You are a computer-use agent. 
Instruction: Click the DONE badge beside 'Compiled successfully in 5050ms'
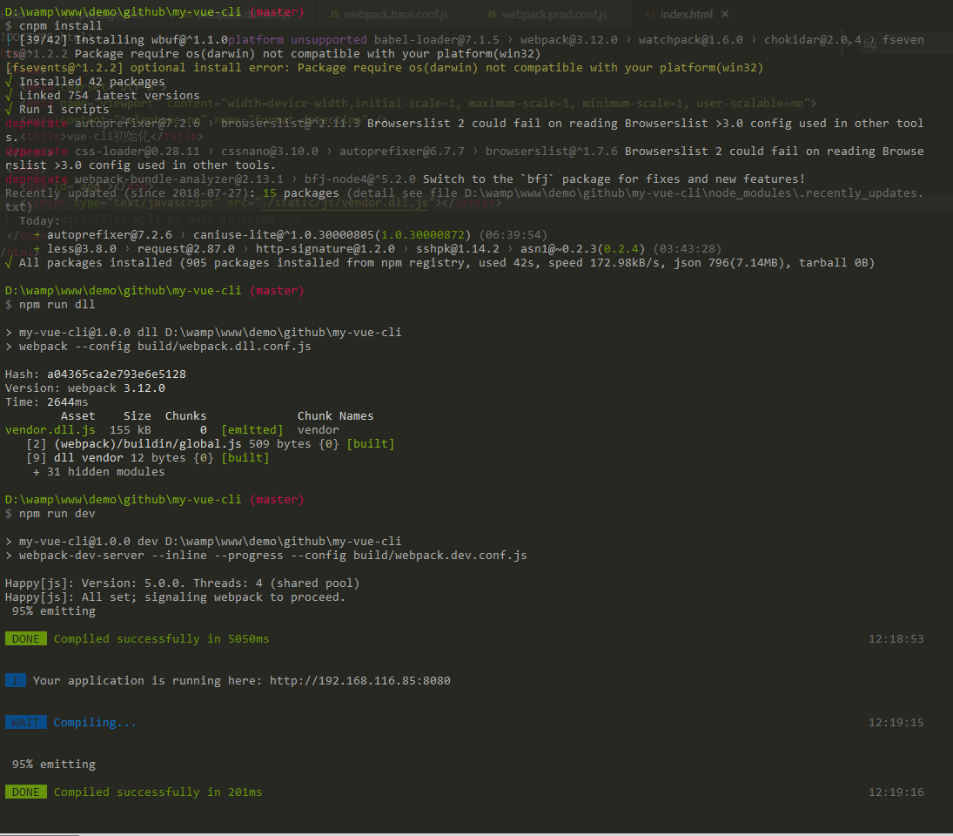click(x=25, y=638)
